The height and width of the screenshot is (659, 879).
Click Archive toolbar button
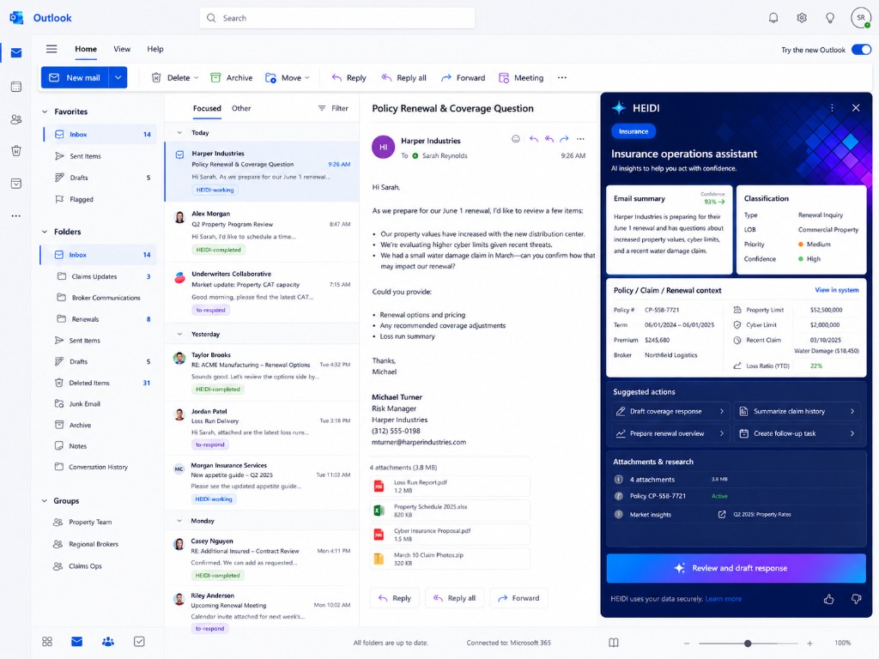[232, 78]
